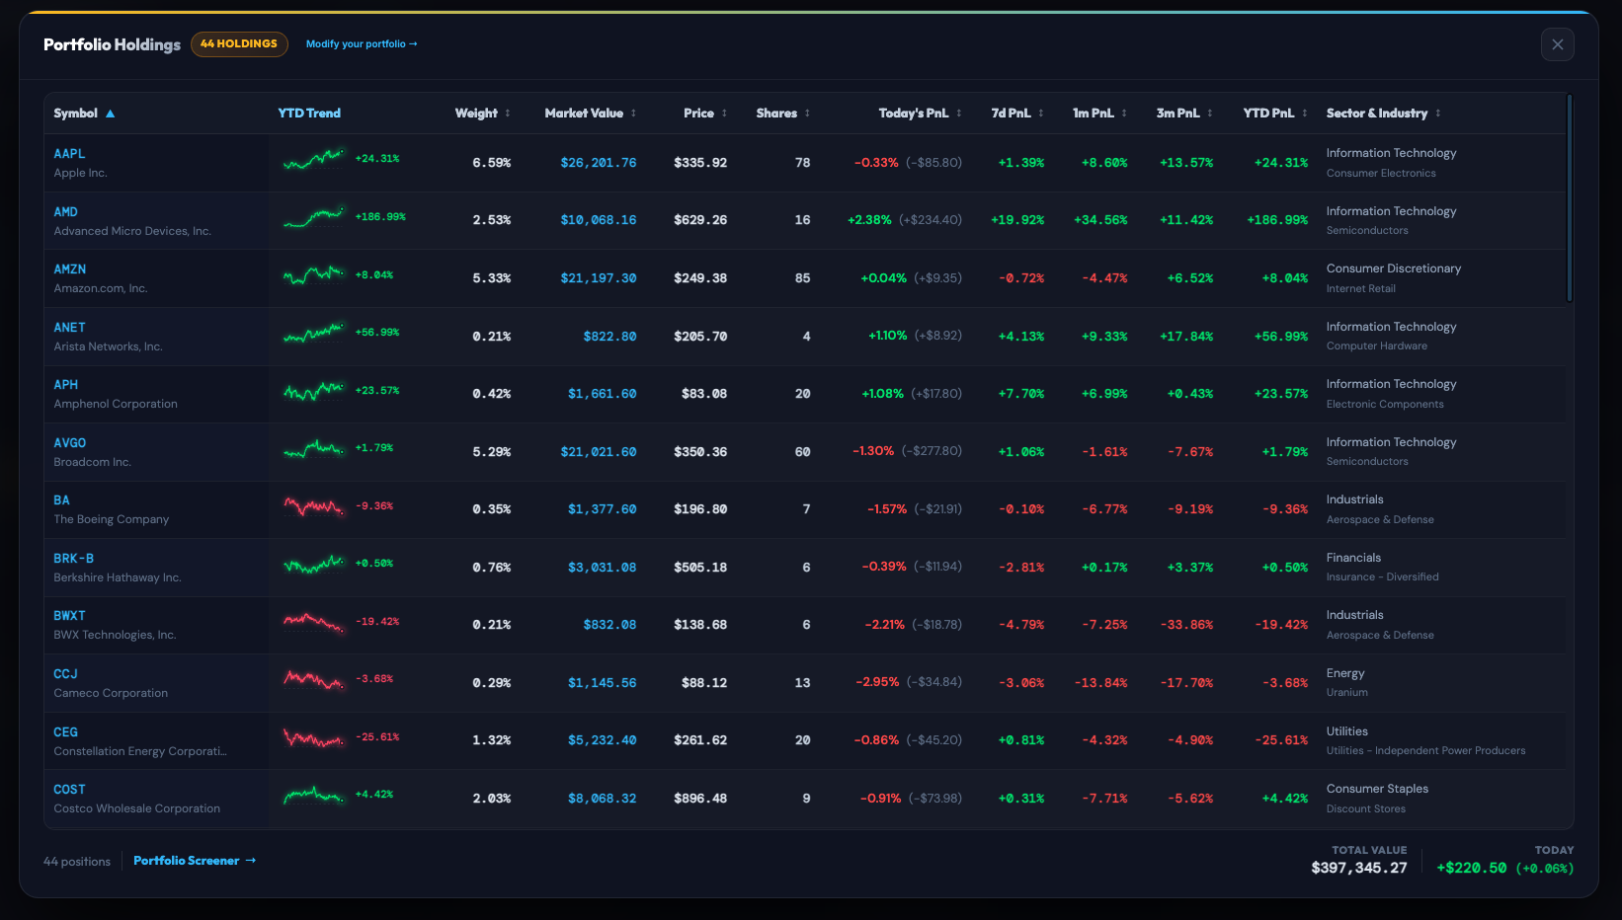1622x920 pixels.
Task: Click the BRK-B YTD trend sparkline
Action: 314,564
